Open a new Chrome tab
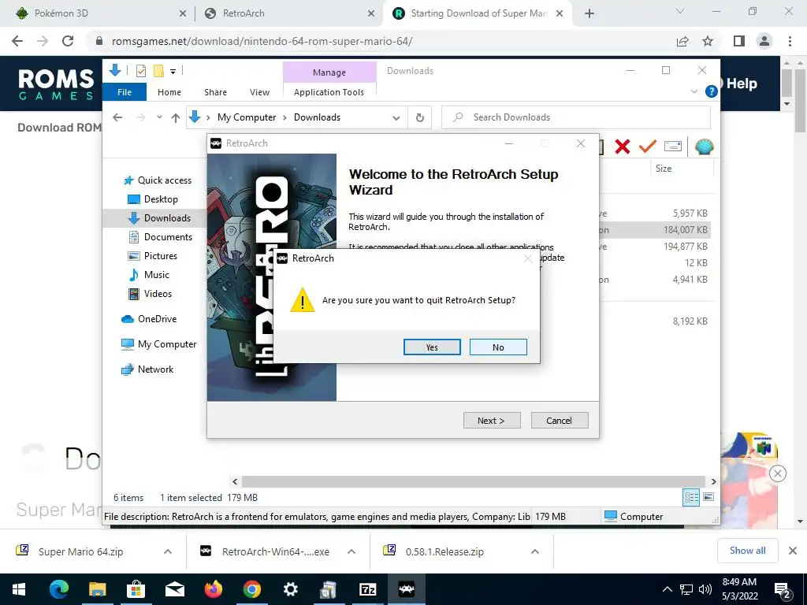This screenshot has width=807, height=605. [x=589, y=14]
